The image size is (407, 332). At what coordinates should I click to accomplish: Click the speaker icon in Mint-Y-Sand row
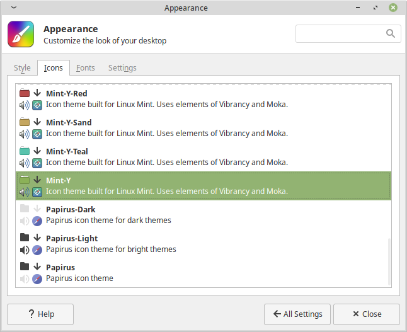click(x=25, y=134)
